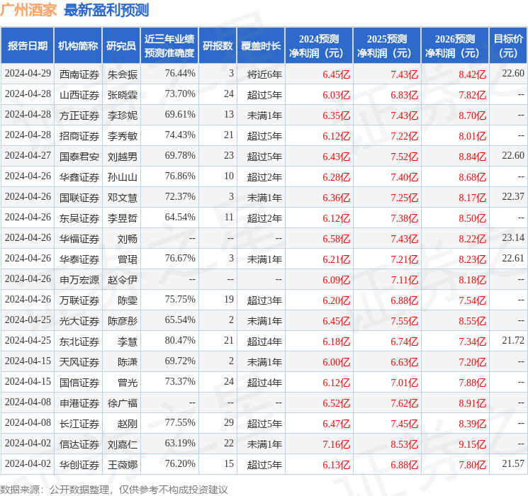Click accuracy value 76.86%
528x496 pixels.
[180, 176]
